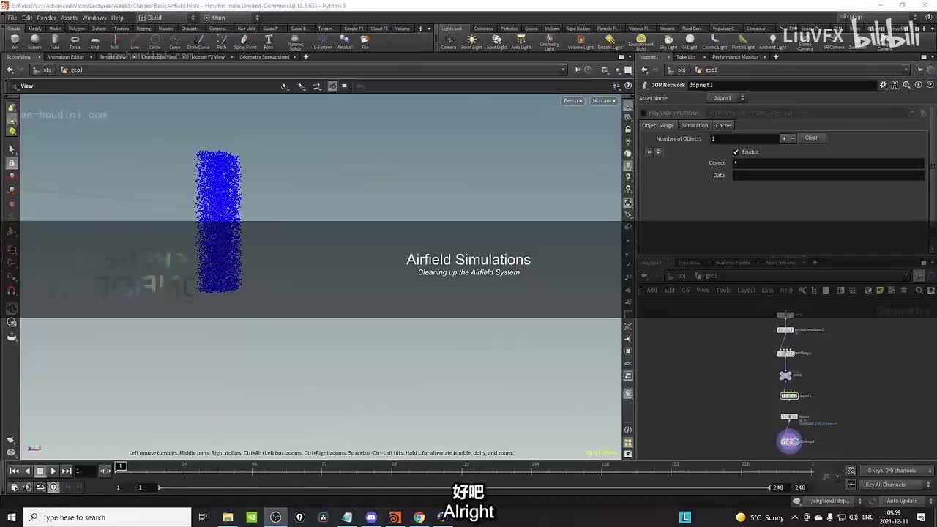The width and height of the screenshot is (937, 527).
Task: Select the blue-highlighted node in the network
Action: (x=789, y=441)
